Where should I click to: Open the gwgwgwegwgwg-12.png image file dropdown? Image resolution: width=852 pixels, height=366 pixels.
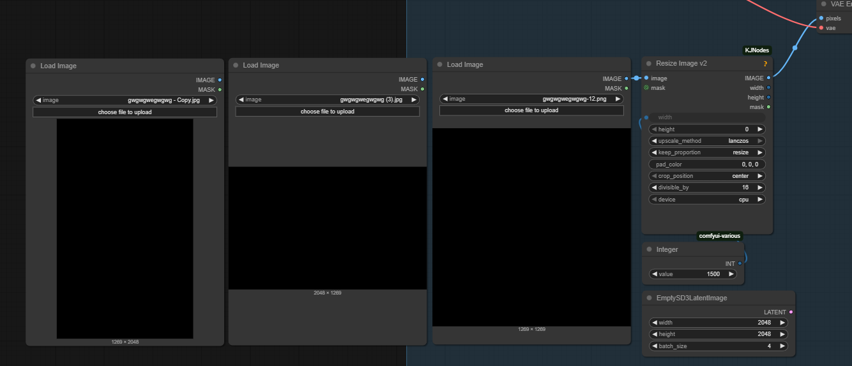tap(531, 99)
